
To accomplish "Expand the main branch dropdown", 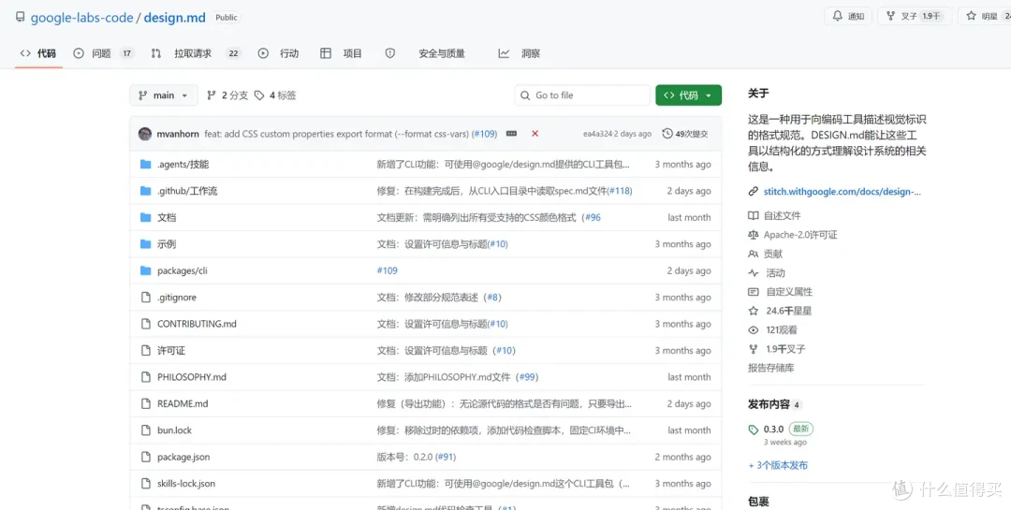I will tap(164, 95).
